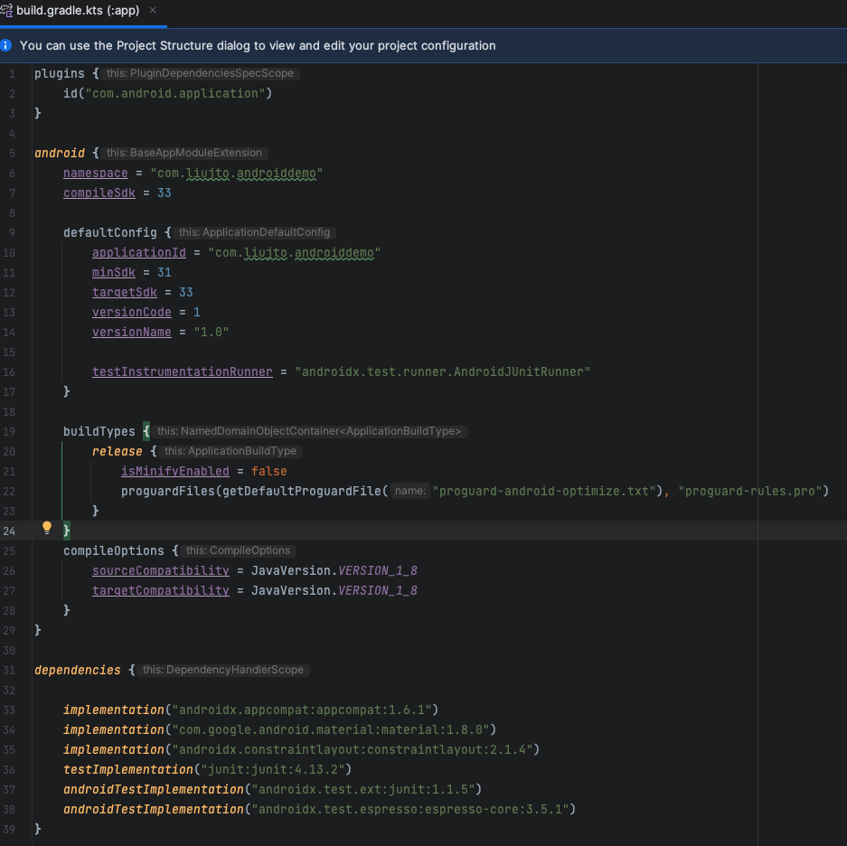Click the "defaultConfig" block name
This screenshot has width=847, height=846.
[x=110, y=232]
